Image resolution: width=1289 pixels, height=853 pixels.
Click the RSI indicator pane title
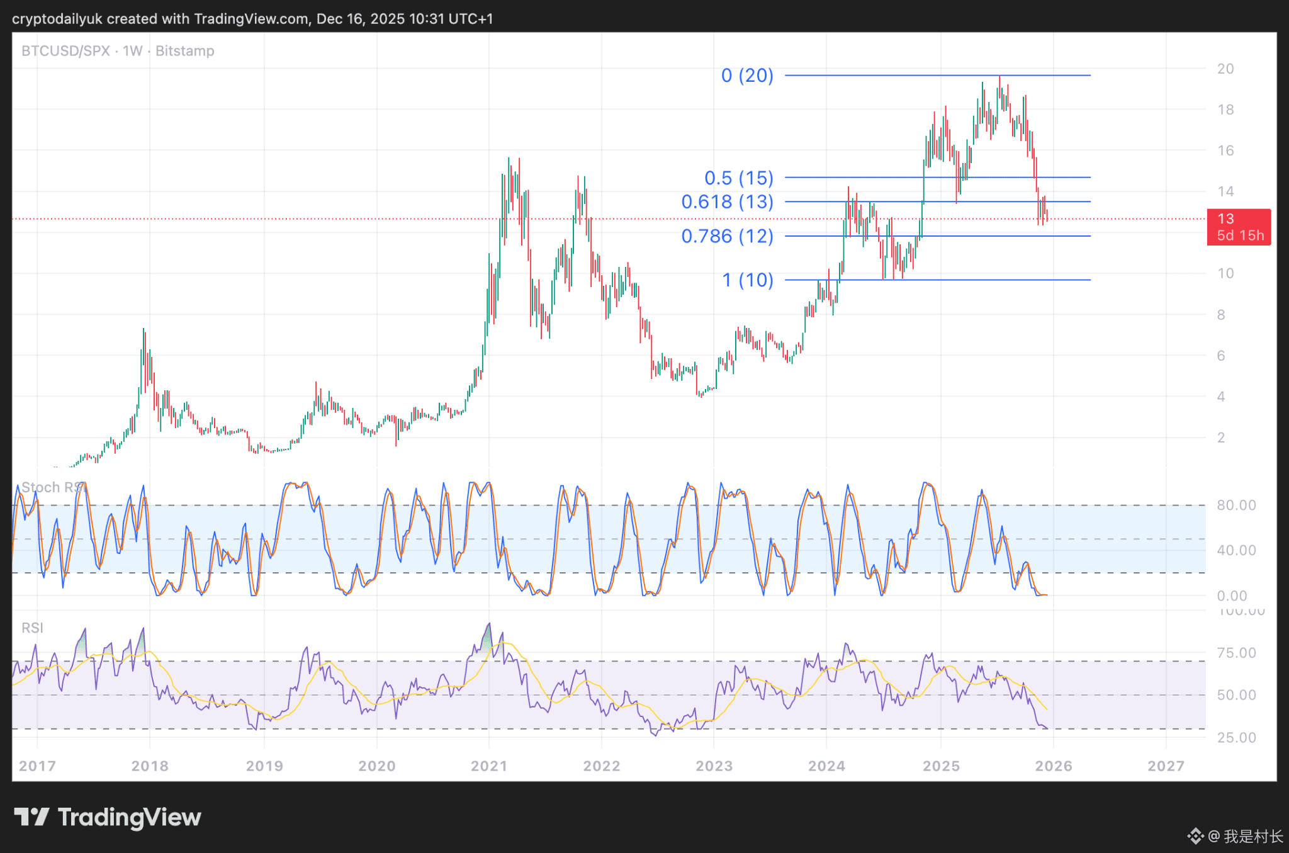click(32, 628)
